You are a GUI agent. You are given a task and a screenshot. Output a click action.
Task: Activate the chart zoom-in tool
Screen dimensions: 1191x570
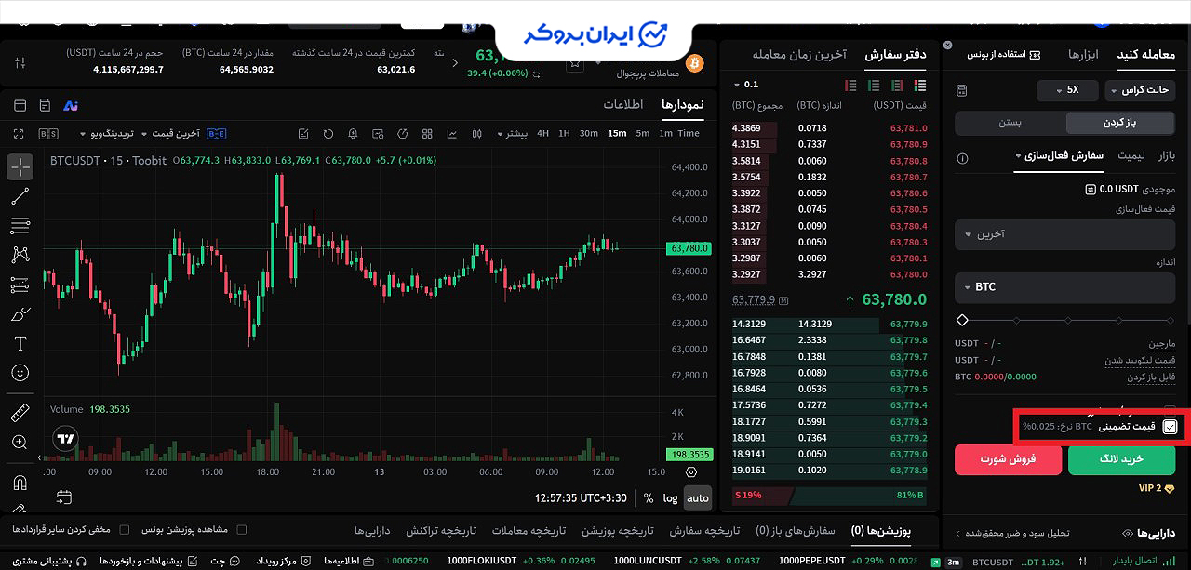click(x=20, y=443)
